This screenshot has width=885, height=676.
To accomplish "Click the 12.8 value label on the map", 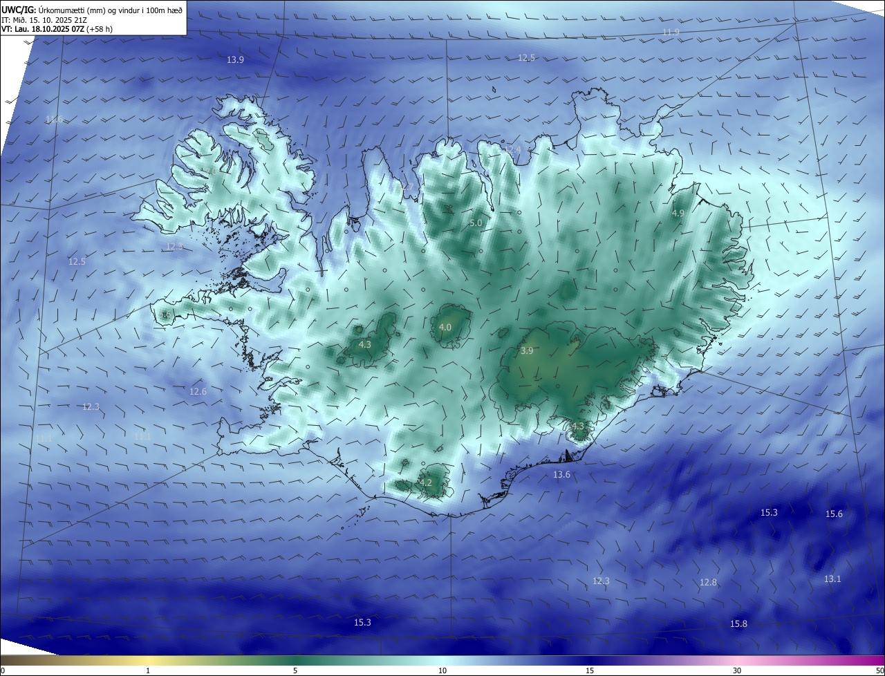I will [708, 583].
